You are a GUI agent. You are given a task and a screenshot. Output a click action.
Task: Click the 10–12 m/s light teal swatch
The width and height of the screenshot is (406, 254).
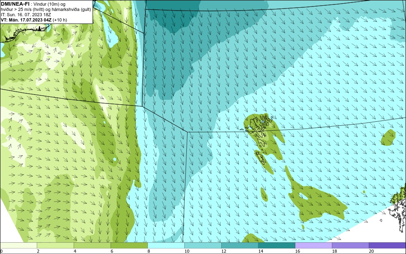pos(203,245)
